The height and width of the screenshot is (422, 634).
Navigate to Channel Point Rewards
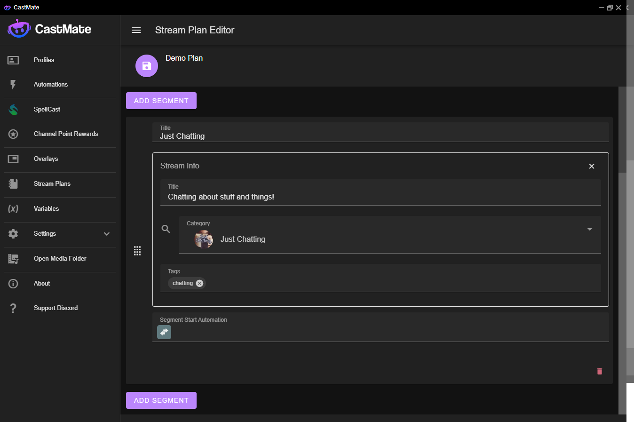[x=66, y=134]
